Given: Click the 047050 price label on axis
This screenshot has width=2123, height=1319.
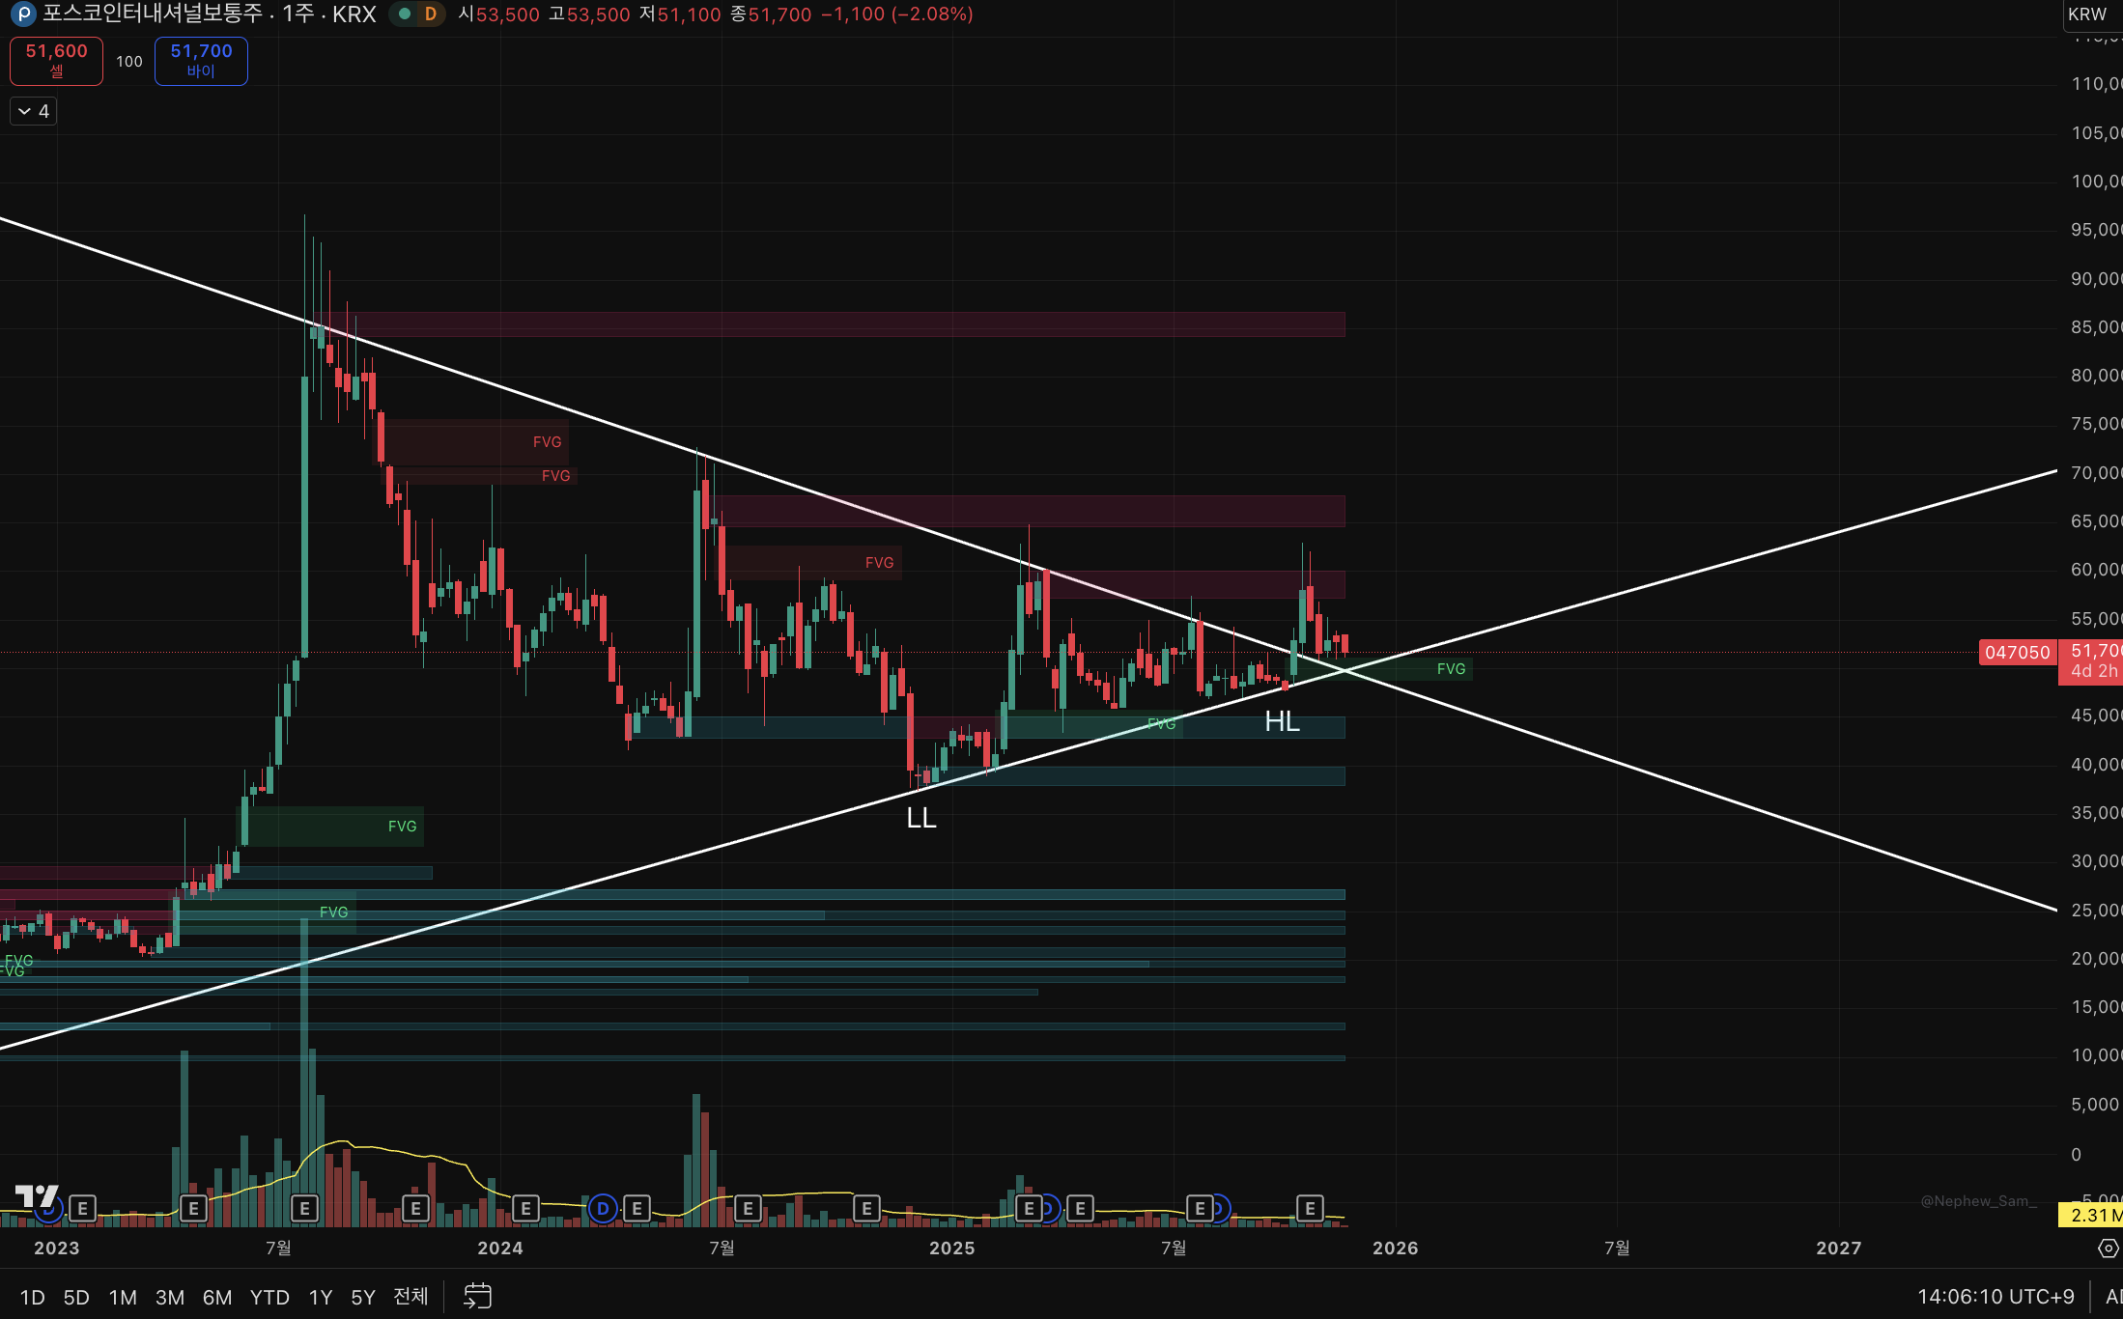Looking at the screenshot, I should pyautogui.click(x=2017, y=653).
